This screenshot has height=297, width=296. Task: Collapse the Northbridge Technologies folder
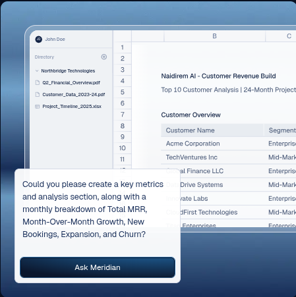[x=37, y=71]
